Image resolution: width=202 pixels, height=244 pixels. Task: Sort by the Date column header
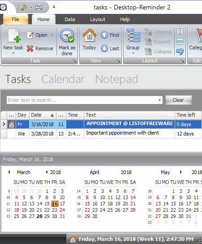(43, 115)
